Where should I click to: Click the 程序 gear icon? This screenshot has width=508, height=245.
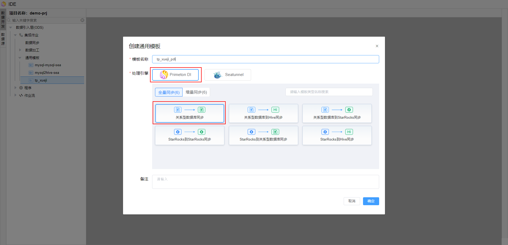[x=21, y=88]
